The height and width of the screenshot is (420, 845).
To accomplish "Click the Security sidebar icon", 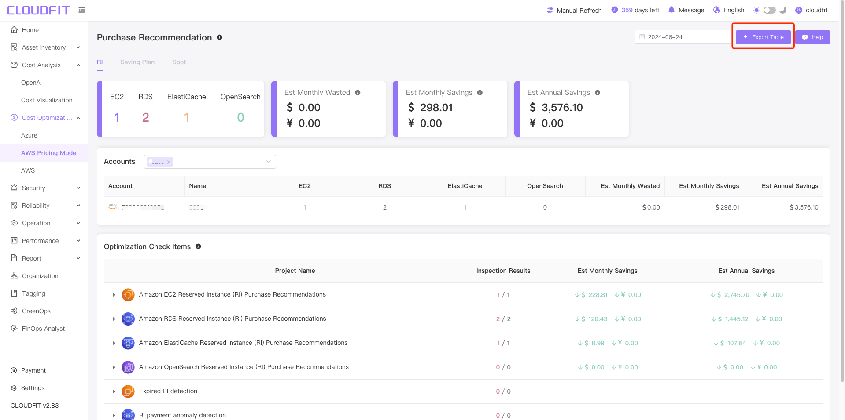I will (14, 188).
